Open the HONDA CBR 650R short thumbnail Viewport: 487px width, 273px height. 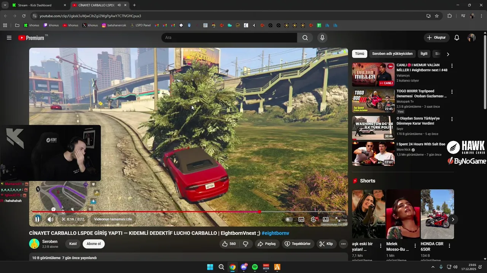pos(437,214)
